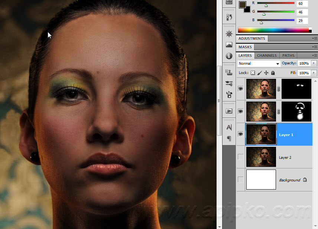This screenshot has height=229, width=318.
Task: Click Layers panel scroll up arrow
Action: pyautogui.click(x=315, y=81)
